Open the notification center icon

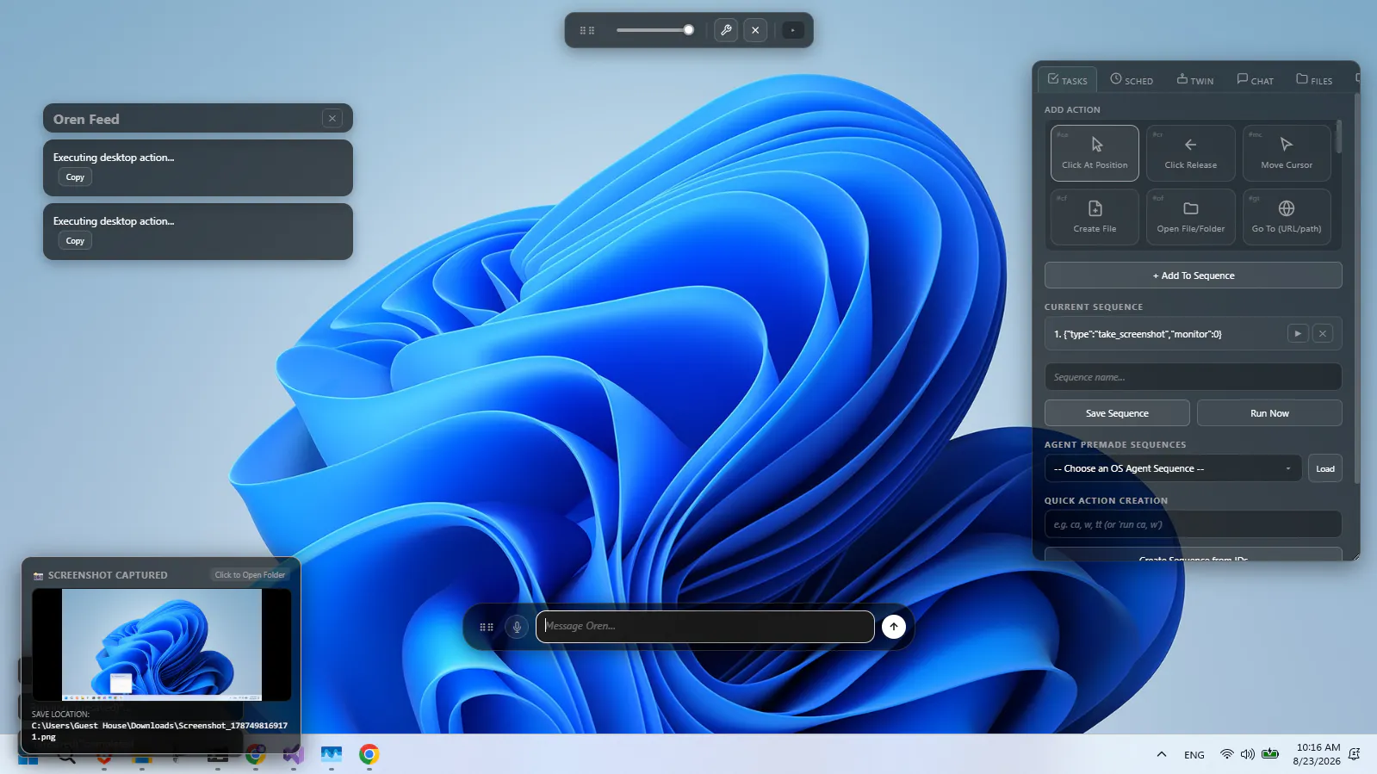tap(1355, 754)
